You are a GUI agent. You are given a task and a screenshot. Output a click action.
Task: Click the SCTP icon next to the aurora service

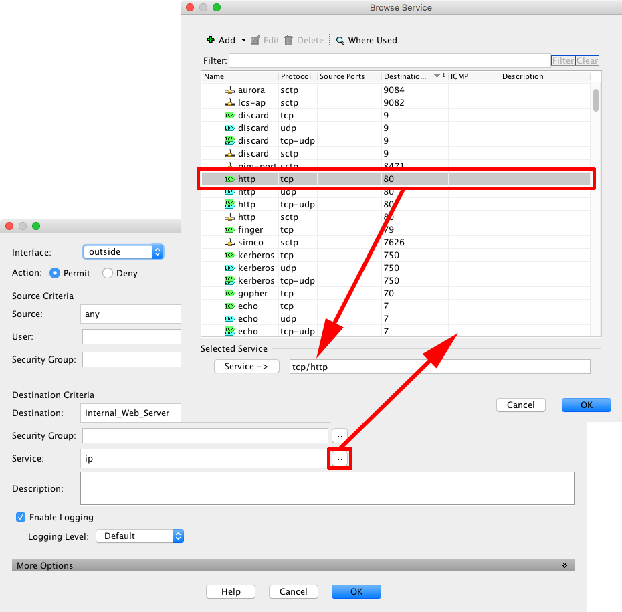point(231,90)
